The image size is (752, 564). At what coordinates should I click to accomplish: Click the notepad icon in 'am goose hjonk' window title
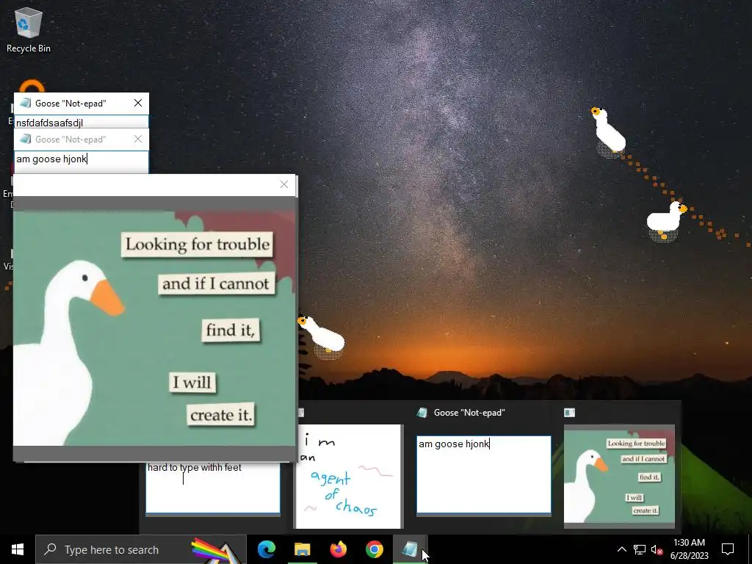26,139
